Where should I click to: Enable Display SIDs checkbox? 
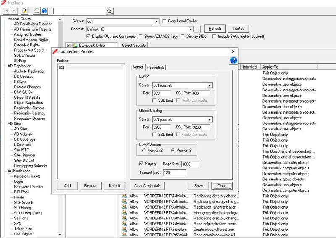point(183,37)
